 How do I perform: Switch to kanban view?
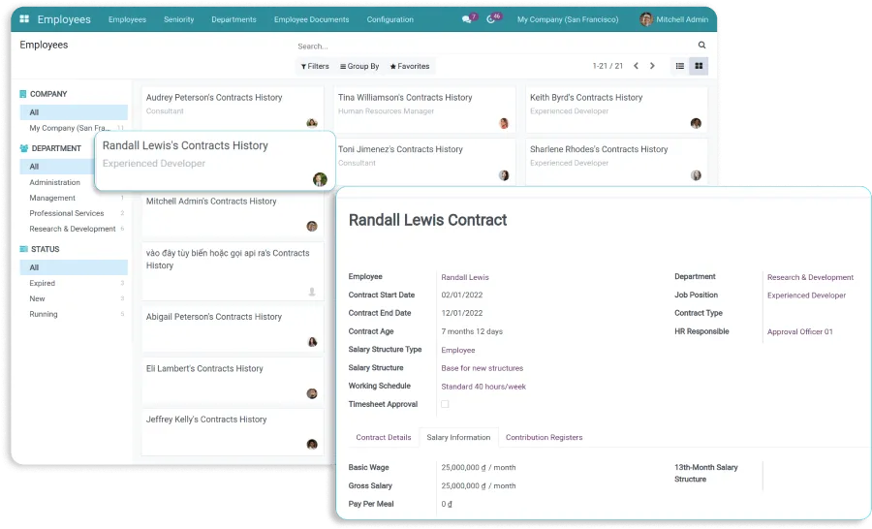[698, 66]
